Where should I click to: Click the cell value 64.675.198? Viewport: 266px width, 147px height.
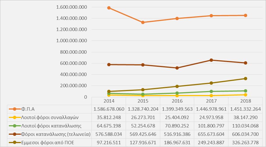109,126
